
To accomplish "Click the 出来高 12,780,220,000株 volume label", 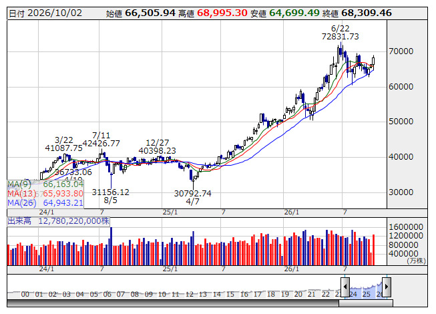I will 58,221.
